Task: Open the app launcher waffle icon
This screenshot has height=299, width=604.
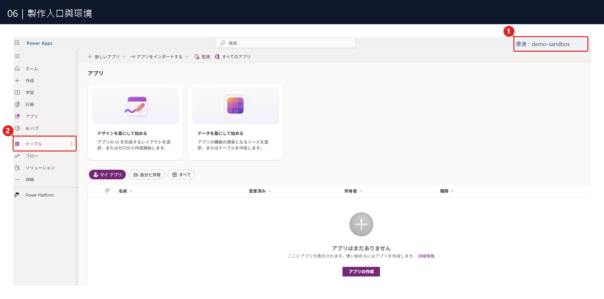Action: click(x=17, y=43)
